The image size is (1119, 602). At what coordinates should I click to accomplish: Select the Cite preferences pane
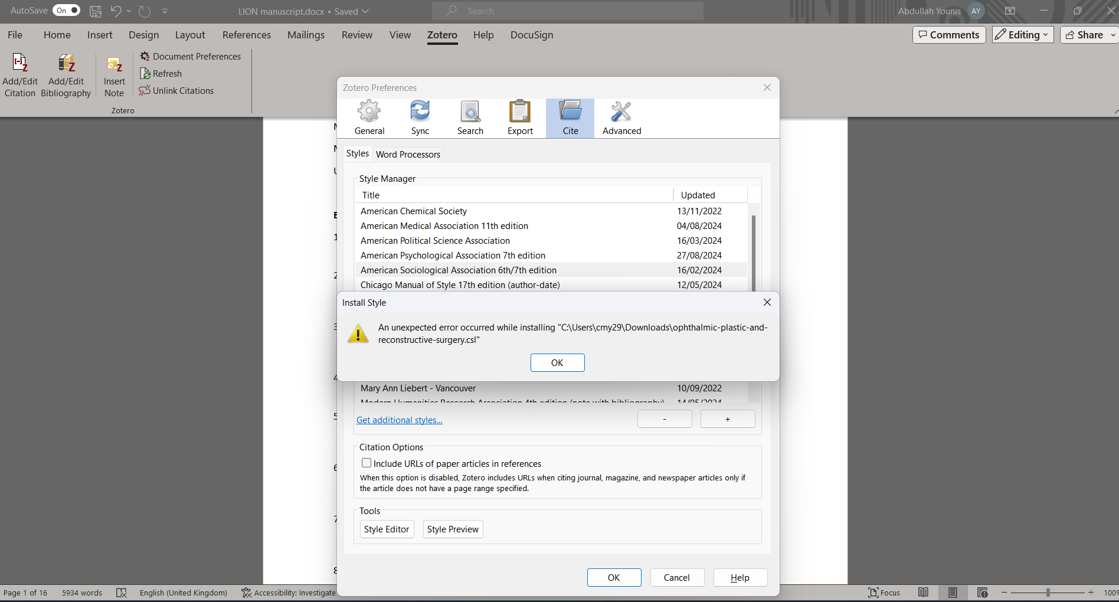point(570,118)
